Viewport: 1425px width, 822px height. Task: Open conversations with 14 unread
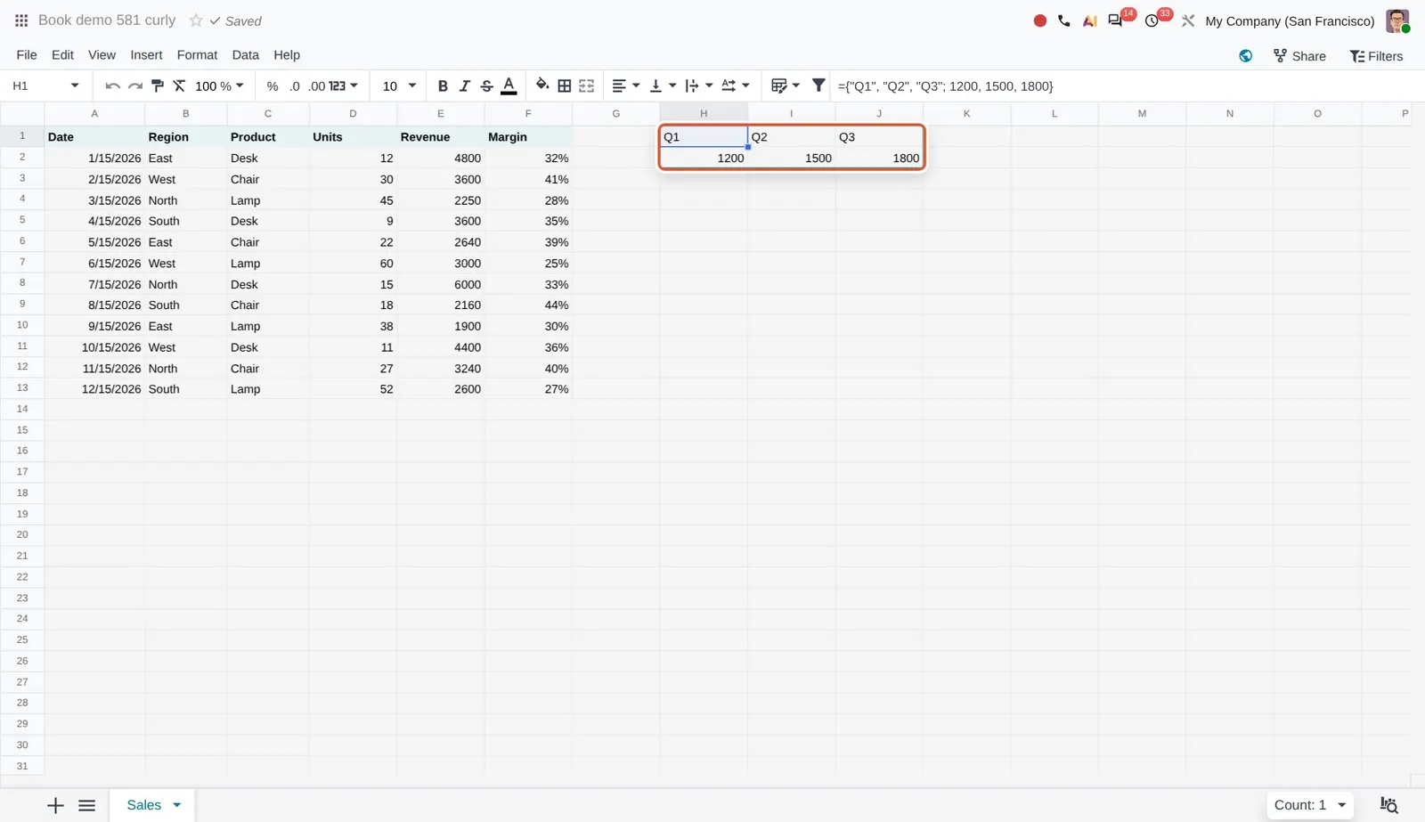pos(1115,20)
